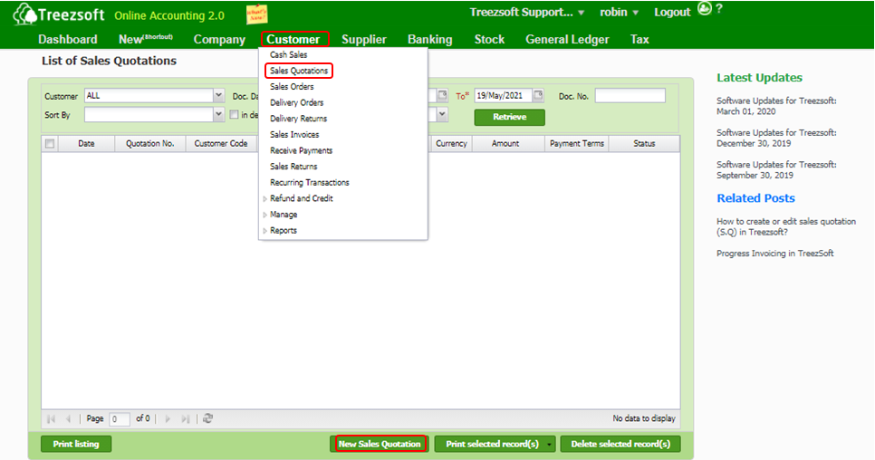Open the Stock menu
The height and width of the screenshot is (460, 875).
(x=489, y=40)
